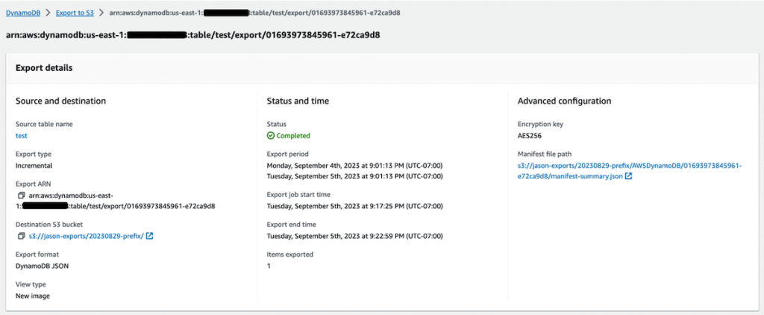Image resolution: width=764 pixels, height=315 pixels.
Task: Select export job start time 9:17:25 PM
Action: [354, 206]
